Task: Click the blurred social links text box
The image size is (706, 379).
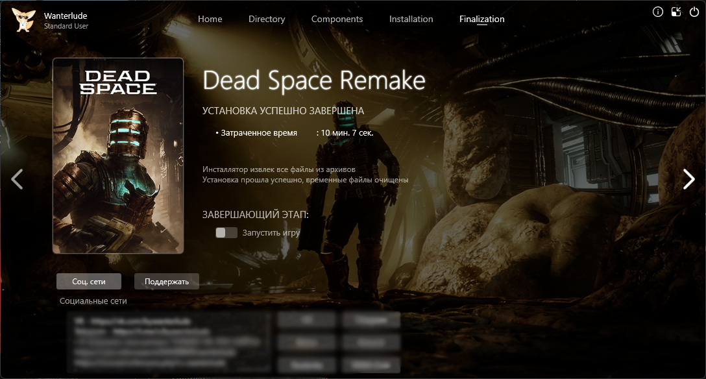Action: point(169,341)
